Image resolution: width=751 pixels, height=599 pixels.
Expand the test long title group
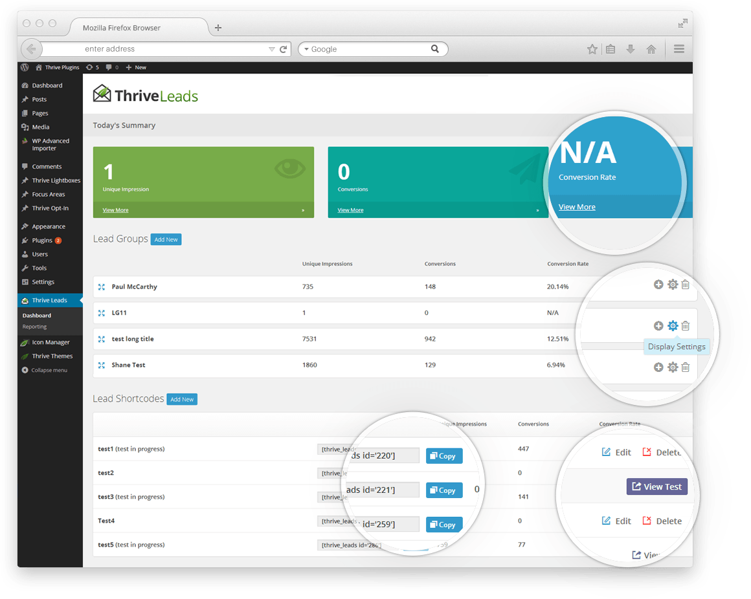[102, 339]
